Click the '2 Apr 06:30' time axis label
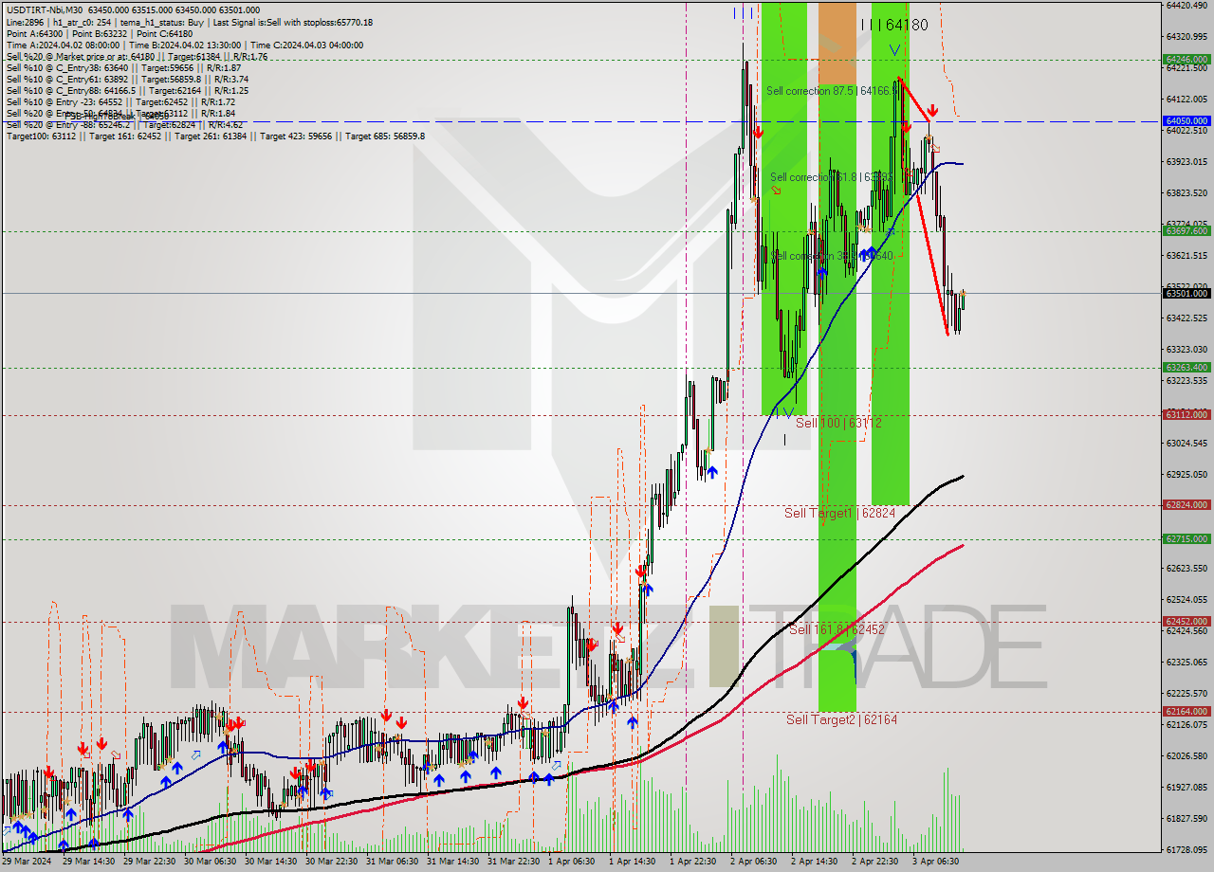 (x=754, y=862)
